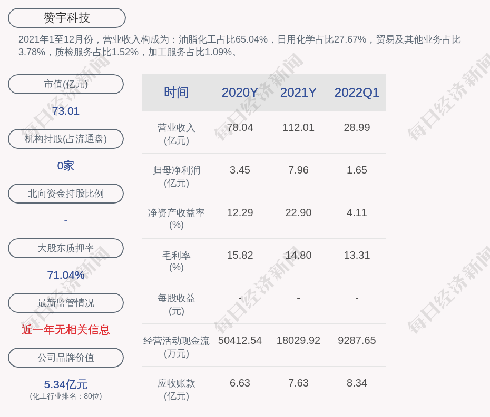Click the 赞宇科技 company name pill
Viewport: 490px width, 417px height.
66,18
